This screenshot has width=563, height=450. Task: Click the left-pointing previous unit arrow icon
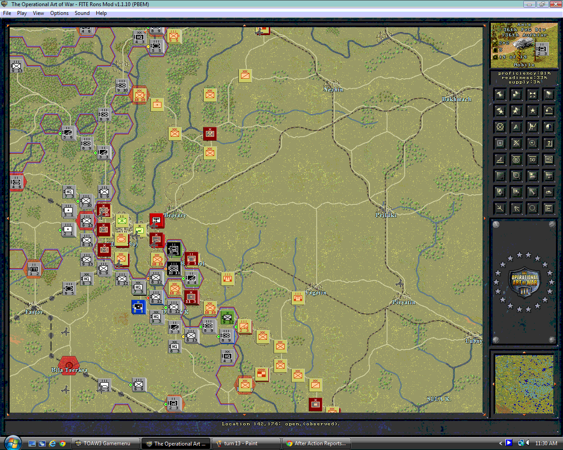pyautogui.click(x=500, y=94)
